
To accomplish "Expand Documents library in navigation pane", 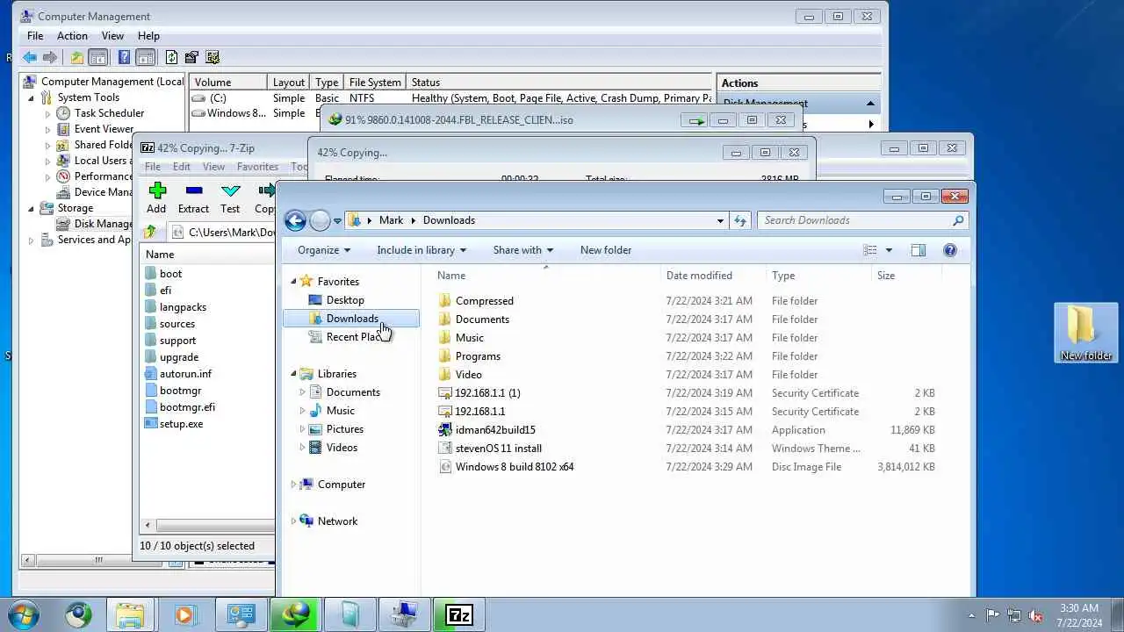I will [303, 392].
